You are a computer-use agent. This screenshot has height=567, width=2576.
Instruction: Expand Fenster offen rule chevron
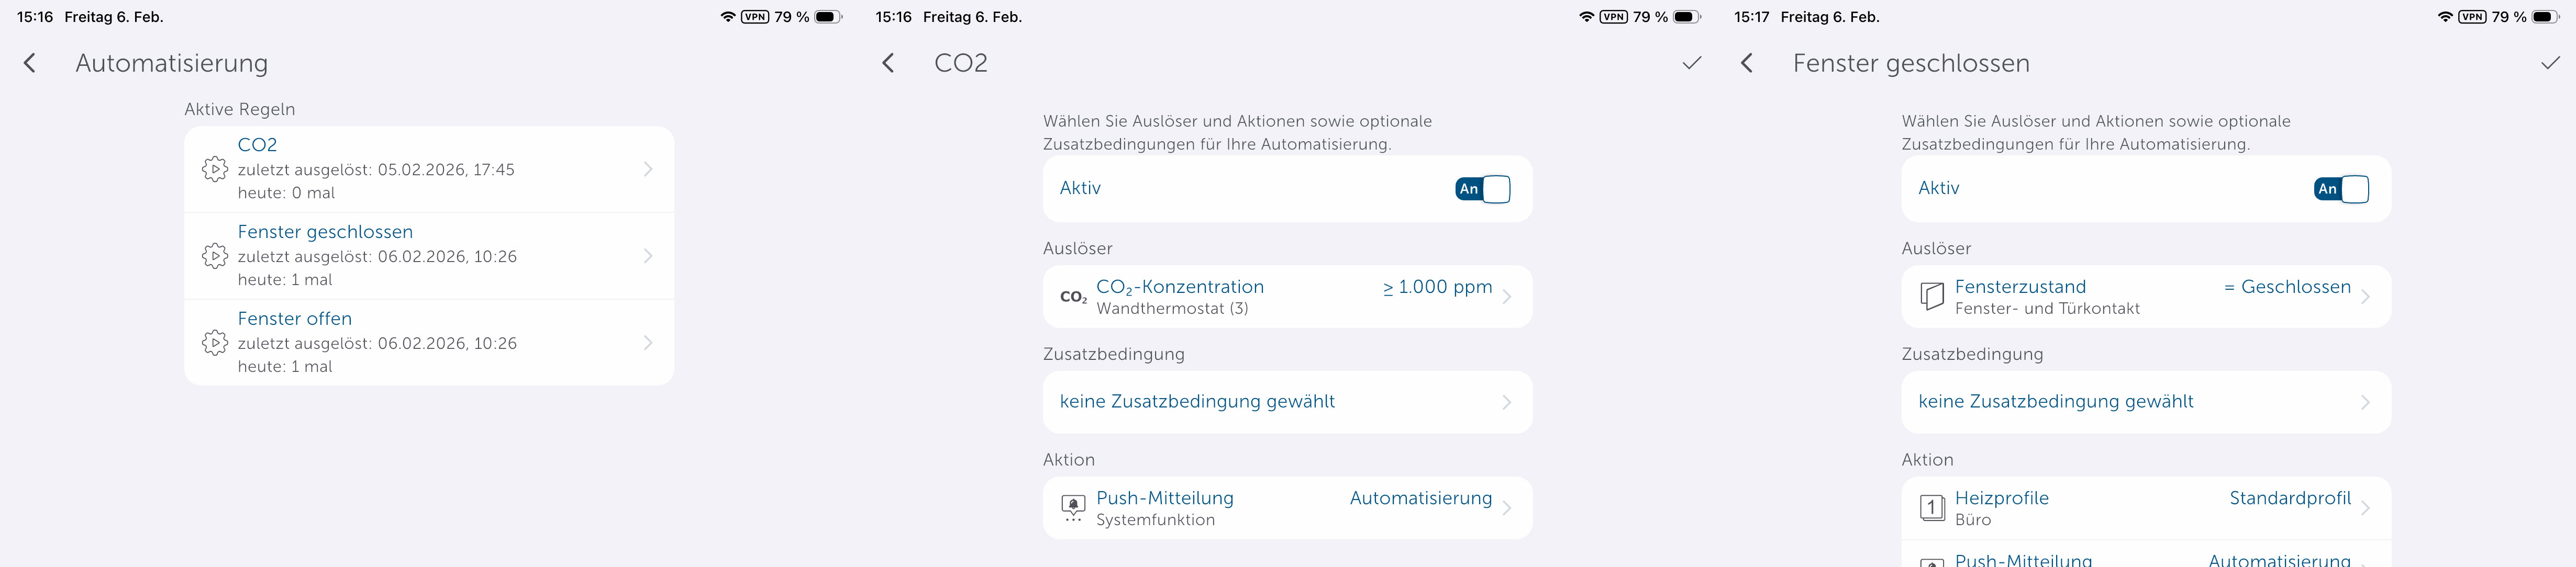click(648, 343)
